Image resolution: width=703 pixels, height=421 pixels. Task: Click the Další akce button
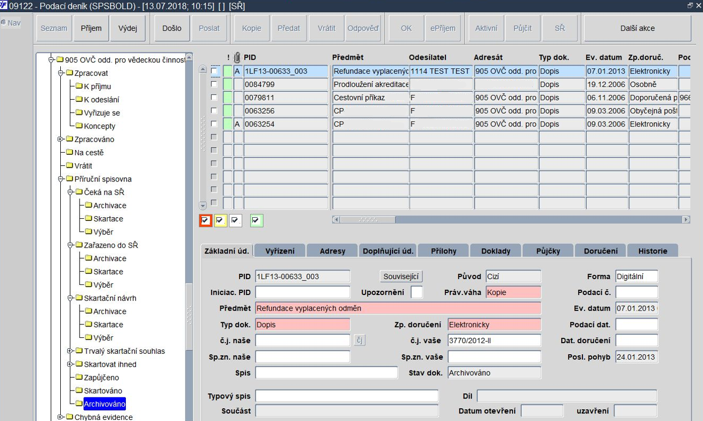click(637, 28)
